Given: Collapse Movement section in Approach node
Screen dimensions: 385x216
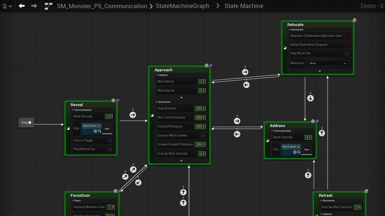Looking at the screenshot, I should [157, 102].
